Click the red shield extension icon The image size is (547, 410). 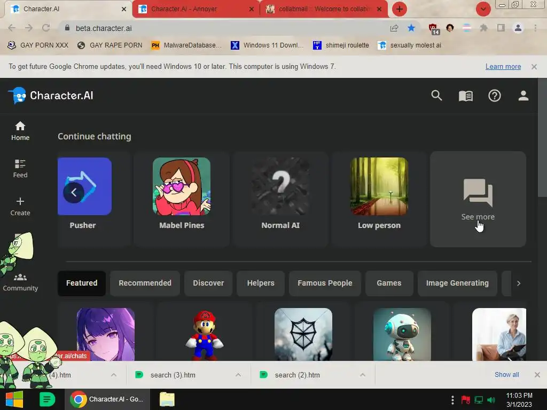pyautogui.click(x=434, y=29)
